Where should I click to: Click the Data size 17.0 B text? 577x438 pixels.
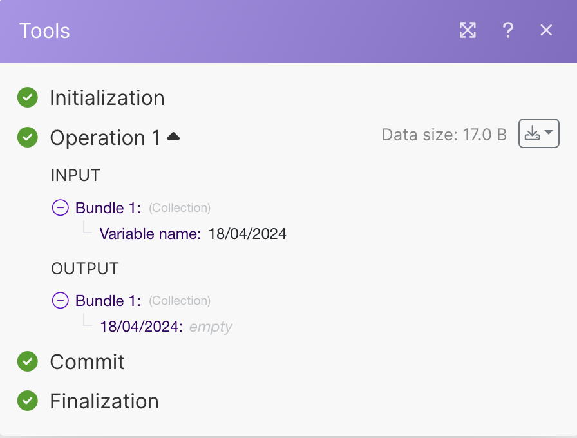coord(444,135)
